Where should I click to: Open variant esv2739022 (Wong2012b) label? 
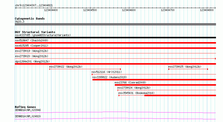(66, 67)
